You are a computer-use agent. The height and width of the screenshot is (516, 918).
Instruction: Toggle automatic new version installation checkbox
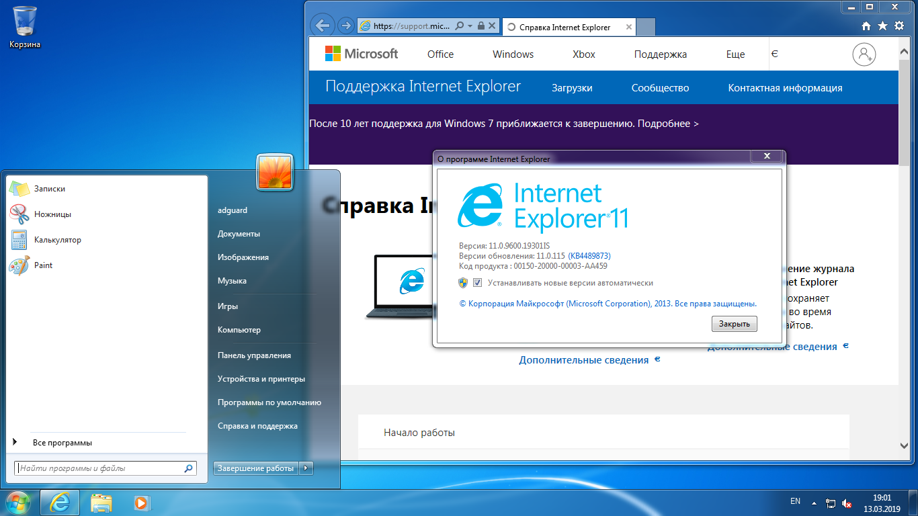[x=477, y=283]
